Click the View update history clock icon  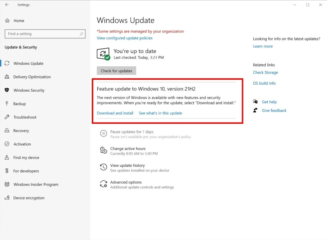(103, 167)
